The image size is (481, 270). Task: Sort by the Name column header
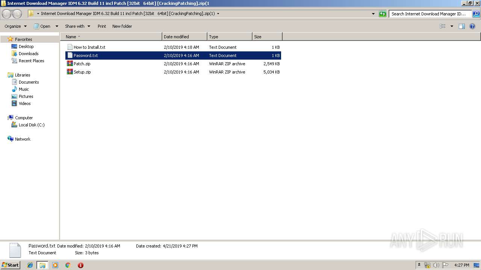click(x=111, y=37)
